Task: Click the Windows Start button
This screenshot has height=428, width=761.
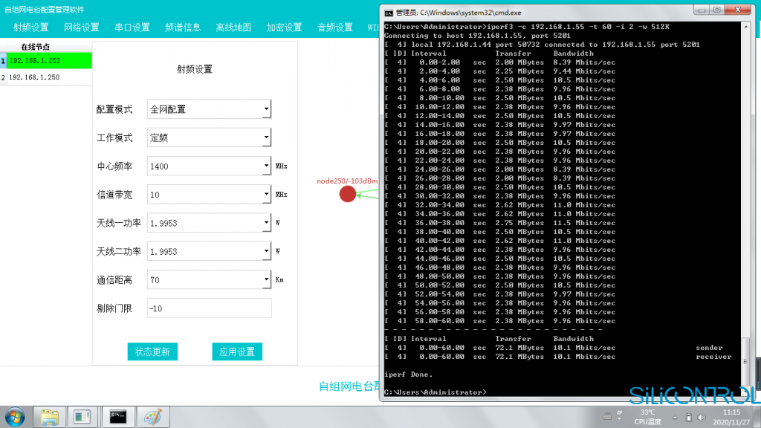Action: [15, 415]
